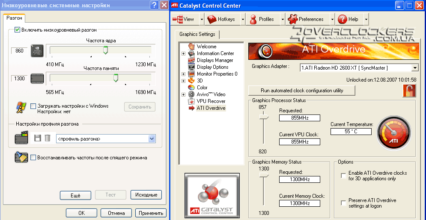Click the Information Center icon in tree
The image size is (426, 220).
(192, 53)
